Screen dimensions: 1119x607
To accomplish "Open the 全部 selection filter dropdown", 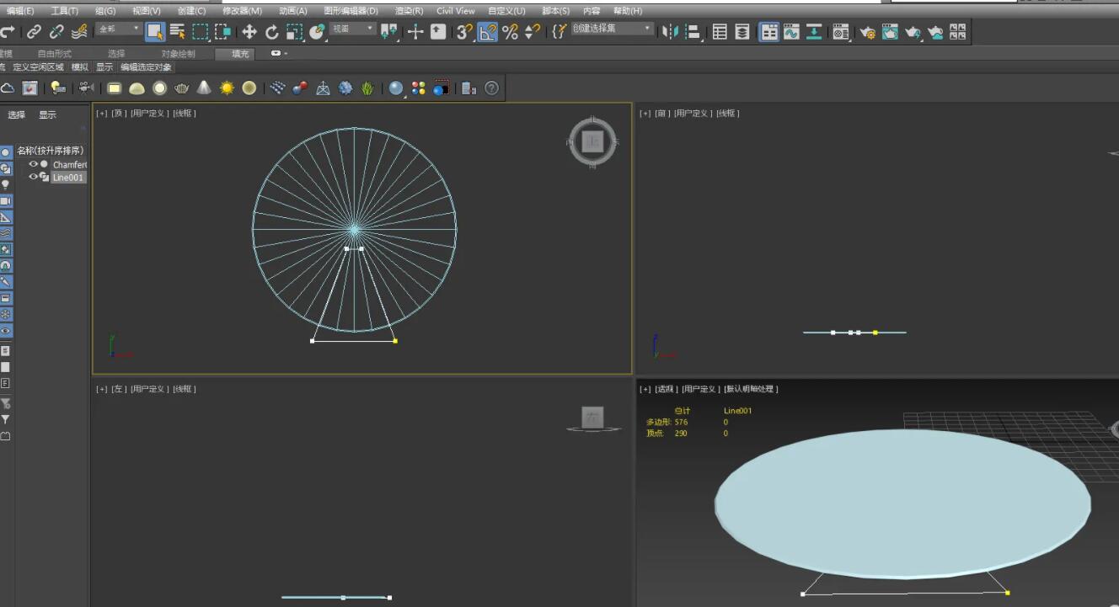I will point(119,29).
